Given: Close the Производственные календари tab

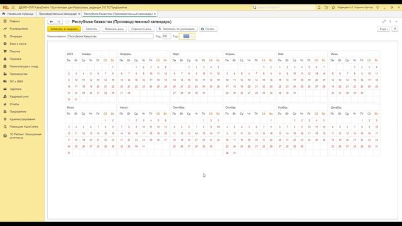Looking at the screenshot, I should point(79,14).
